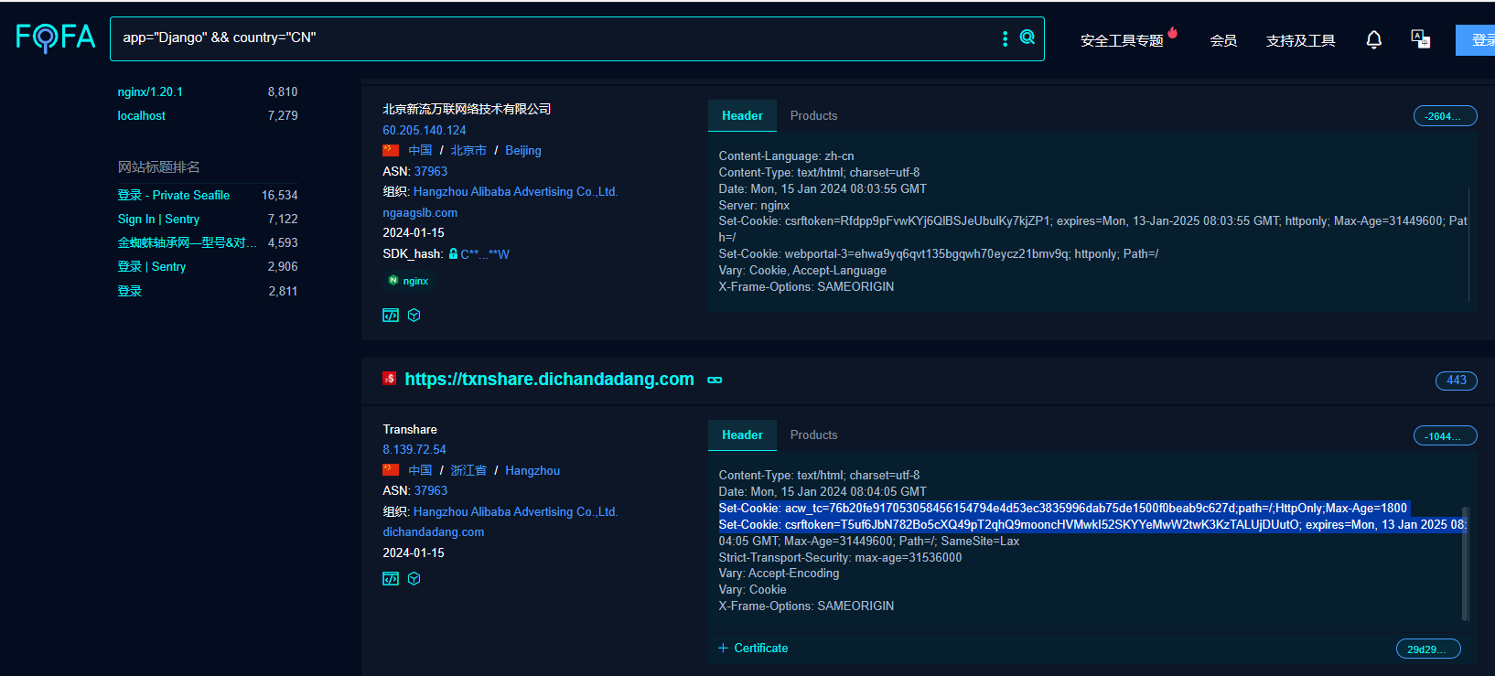Click the red favicon of txnshare.dichandadang.com

(x=389, y=379)
